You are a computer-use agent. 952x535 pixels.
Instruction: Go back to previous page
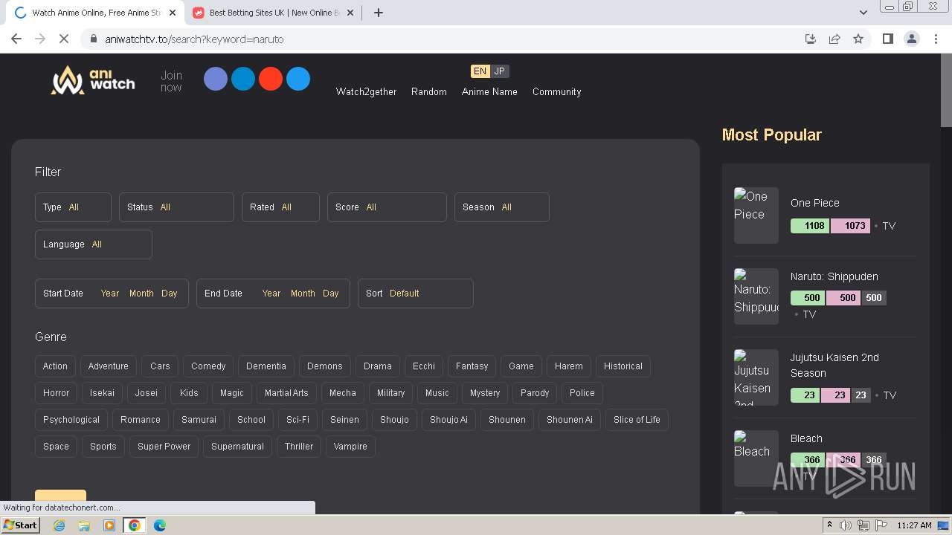pyautogui.click(x=16, y=39)
